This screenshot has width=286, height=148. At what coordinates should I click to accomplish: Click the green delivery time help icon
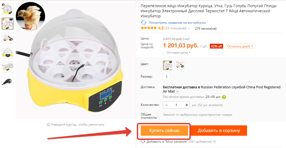tap(224, 97)
